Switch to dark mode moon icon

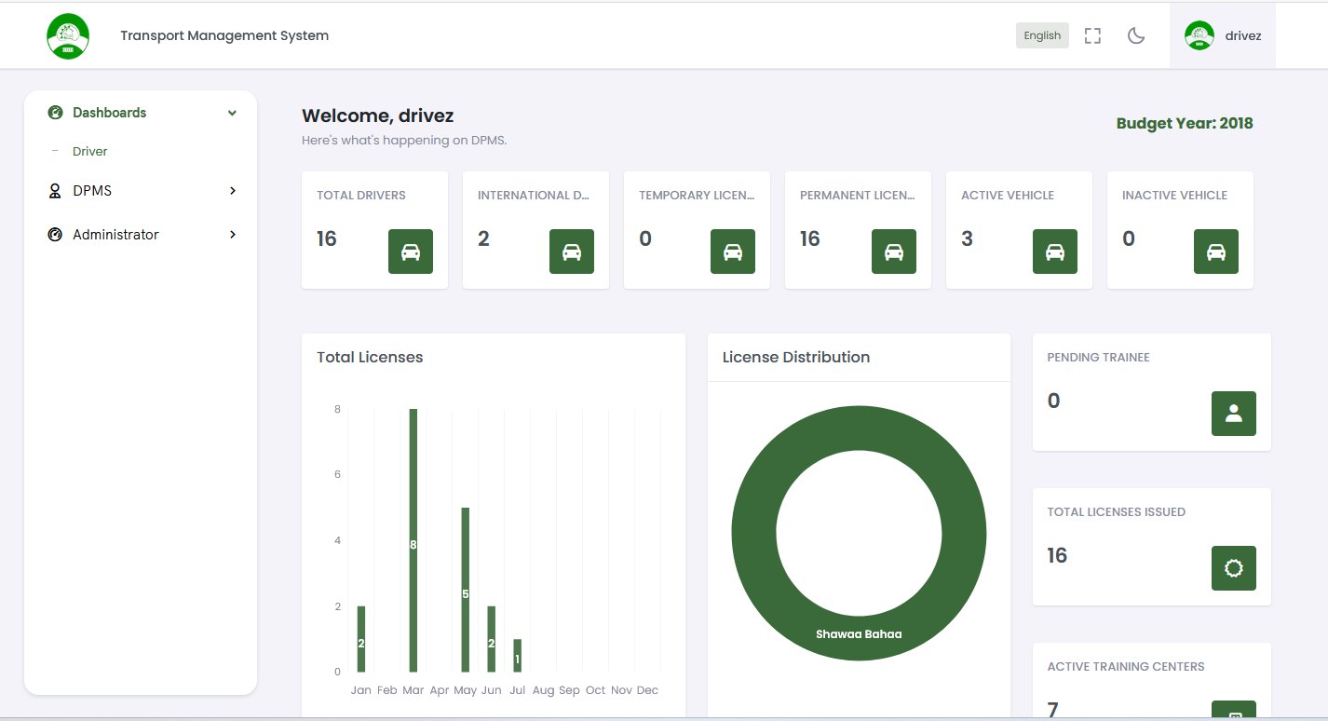pos(1135,35)
